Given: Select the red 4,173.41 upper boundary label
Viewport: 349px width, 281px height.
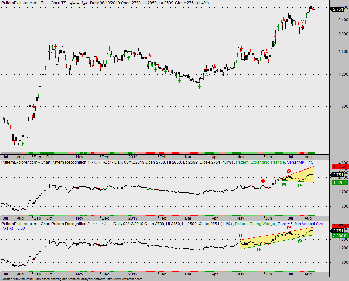Looking at the screenshot, I should click(x=340, y=166).
